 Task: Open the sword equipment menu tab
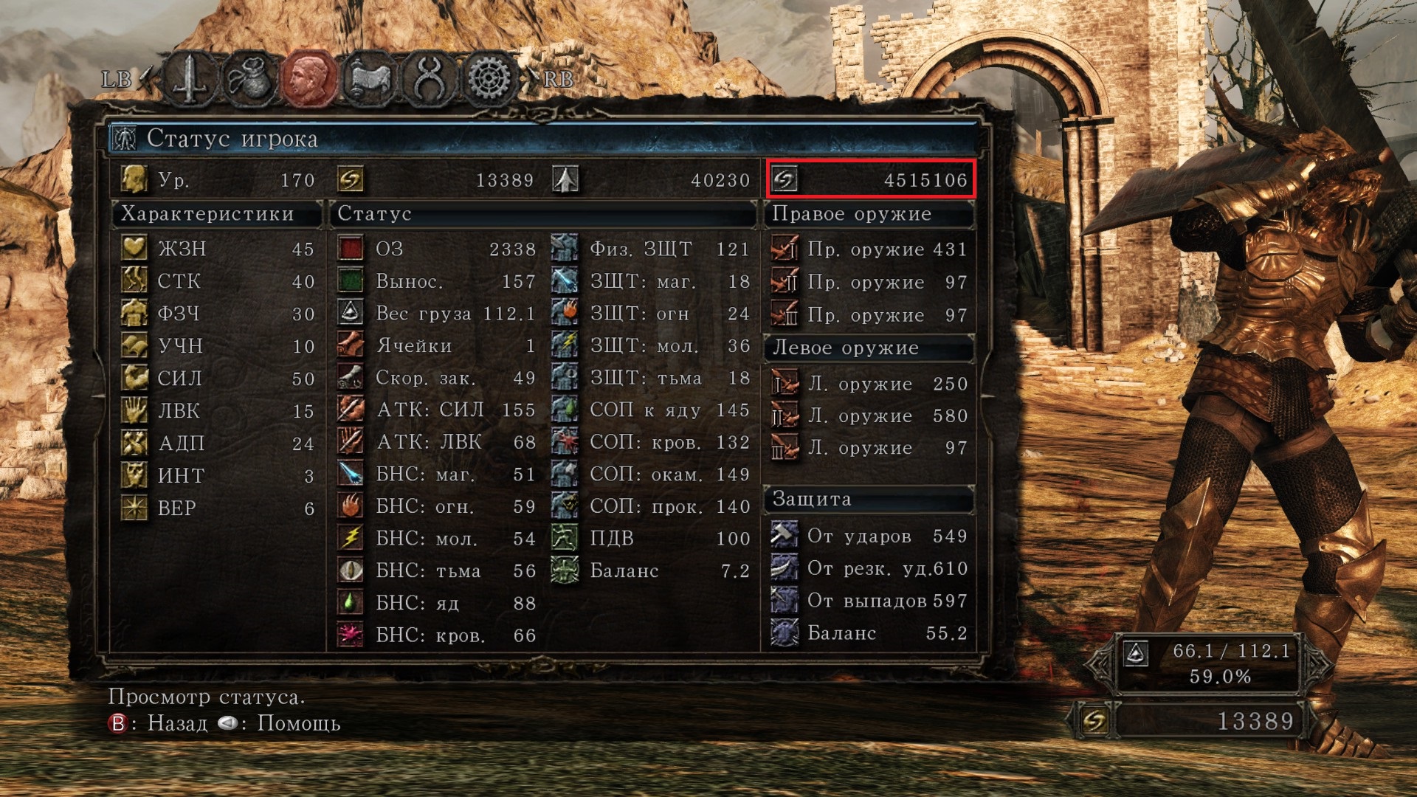pos(190,77)
